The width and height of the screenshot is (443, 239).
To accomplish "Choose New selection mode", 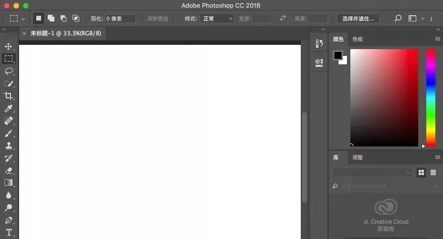I will [38, 18].
